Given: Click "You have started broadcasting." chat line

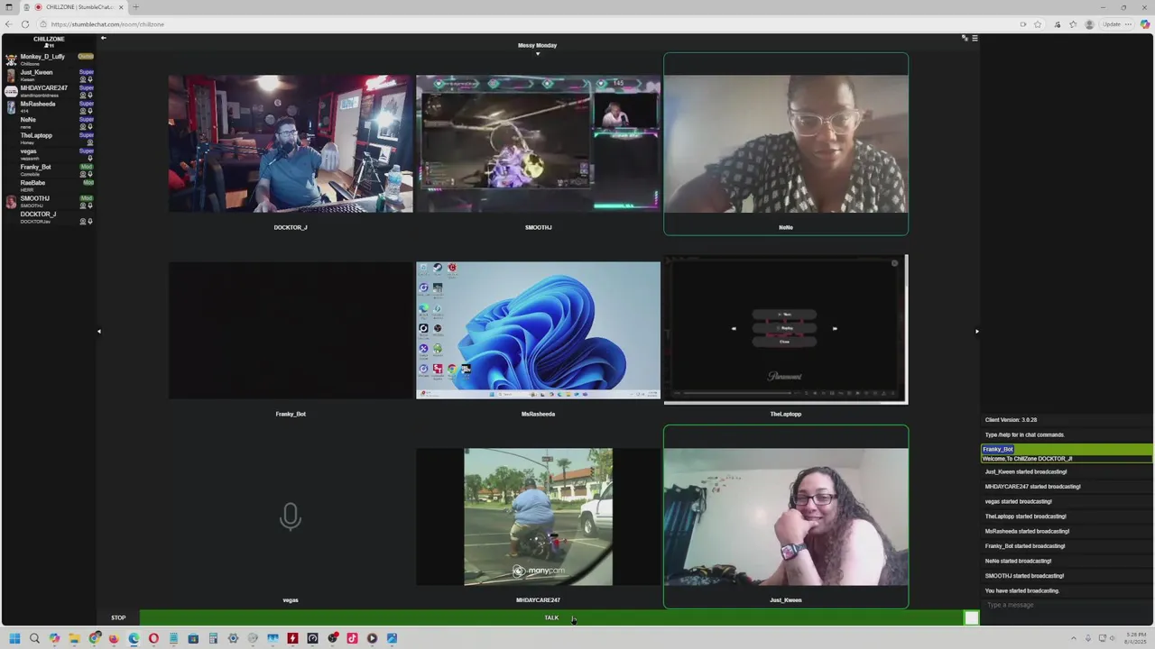Looking at the screenshot, I should [x=1022, y=590].
